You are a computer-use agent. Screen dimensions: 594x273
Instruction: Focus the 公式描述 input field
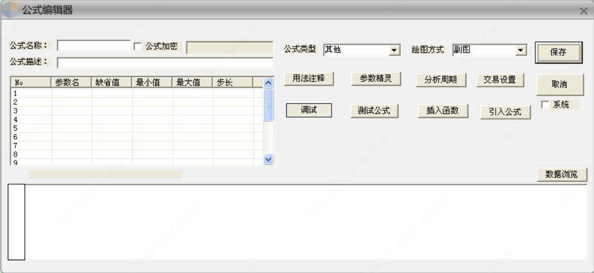pyautogui.click(x=165, y=63)
